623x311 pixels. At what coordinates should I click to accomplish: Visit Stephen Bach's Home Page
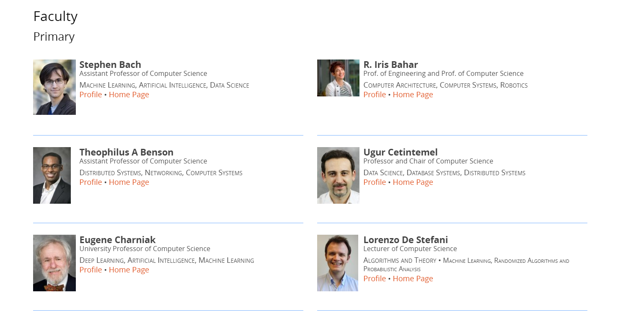point(129,95)
